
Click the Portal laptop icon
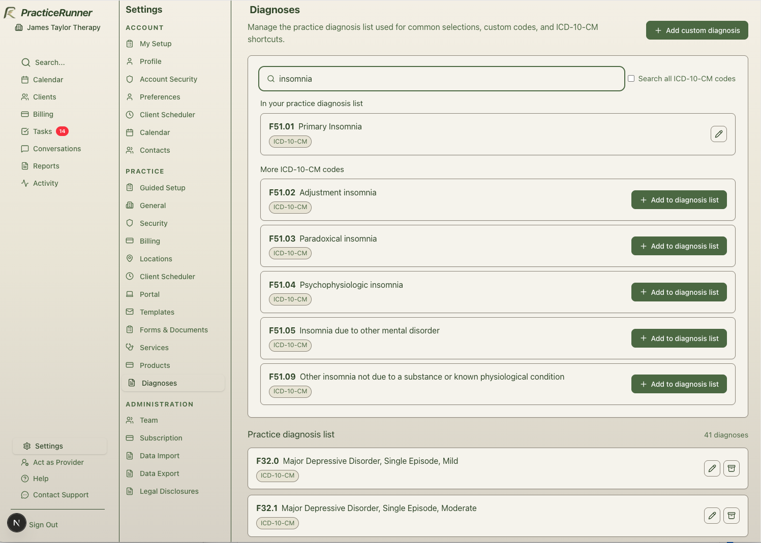coord(130,294)
